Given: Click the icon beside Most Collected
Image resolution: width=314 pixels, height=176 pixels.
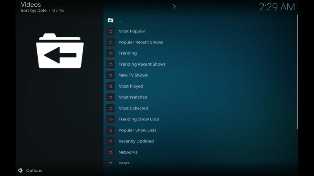Looking at the screenshot, I should [110, 108].
